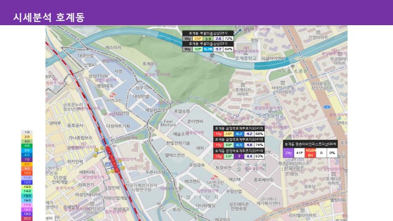Viewport: 393px width, 221px height.
Task: Select the 10.0 red legend swatch
Action: (26, 173)
